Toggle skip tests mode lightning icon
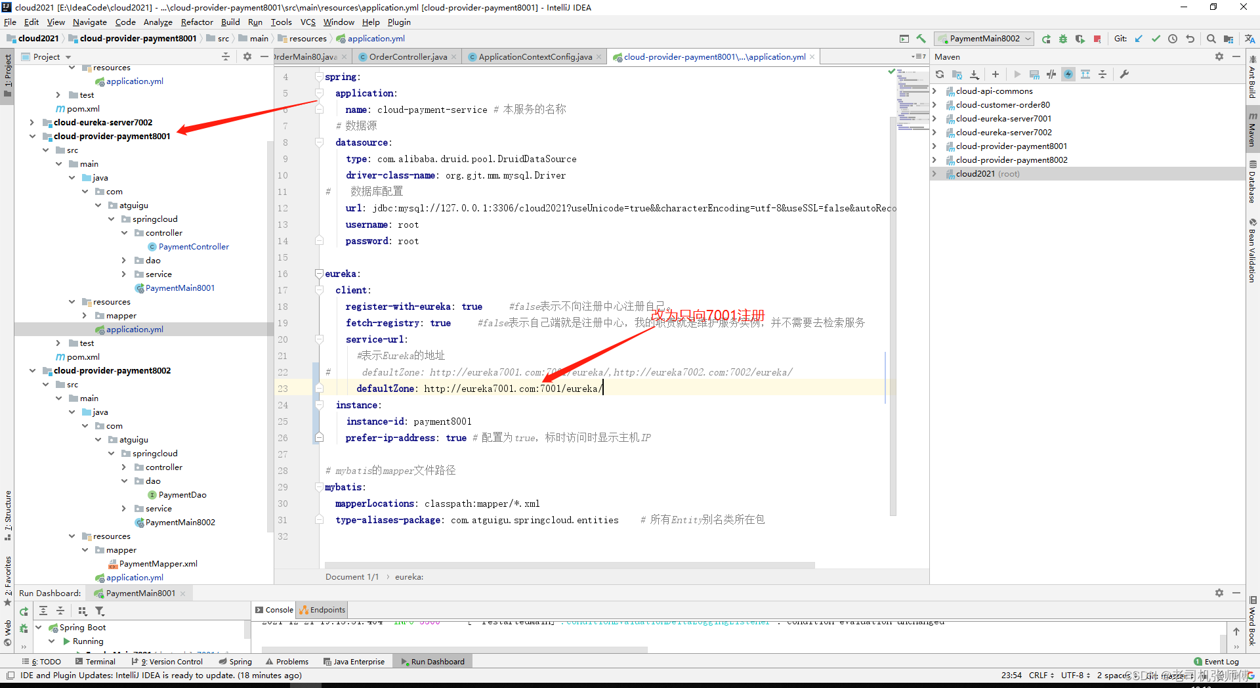 coord(1068,74)
